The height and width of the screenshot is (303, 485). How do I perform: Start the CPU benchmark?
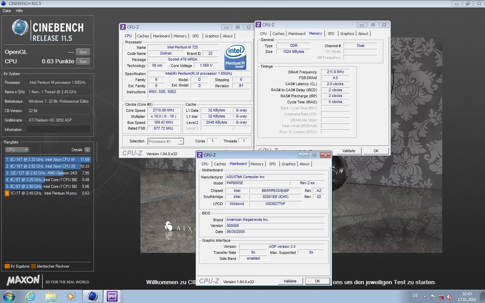[83, 62]
